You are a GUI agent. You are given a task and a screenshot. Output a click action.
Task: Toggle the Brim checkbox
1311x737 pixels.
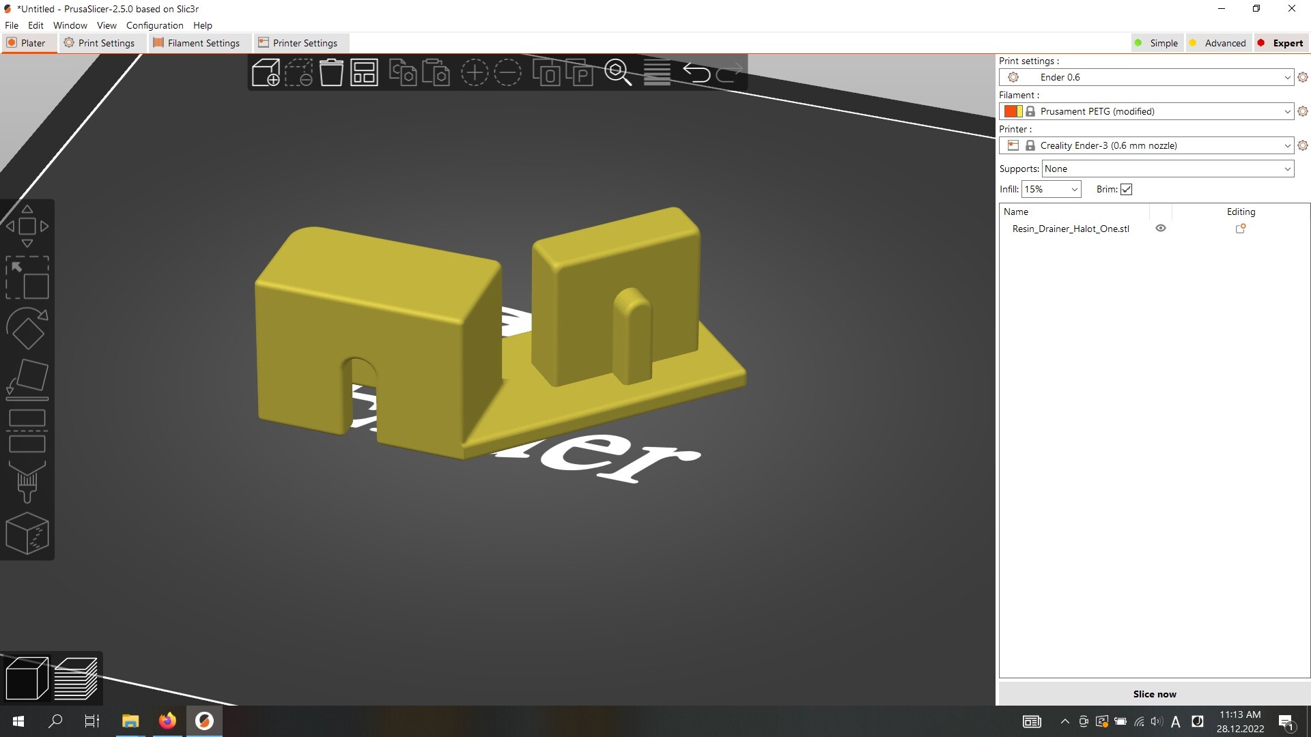(x=1127, y=190)
